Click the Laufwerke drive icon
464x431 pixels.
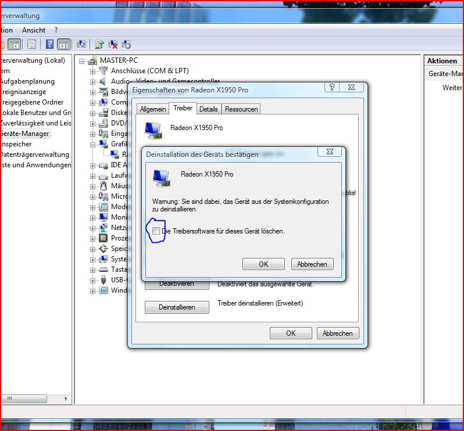coord(103,177)
